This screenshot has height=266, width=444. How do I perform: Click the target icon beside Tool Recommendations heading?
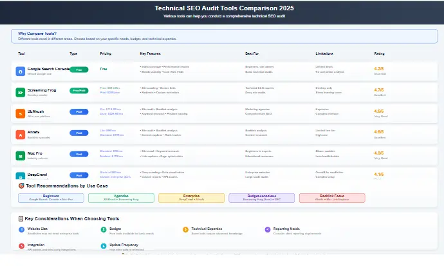point(21,186)
